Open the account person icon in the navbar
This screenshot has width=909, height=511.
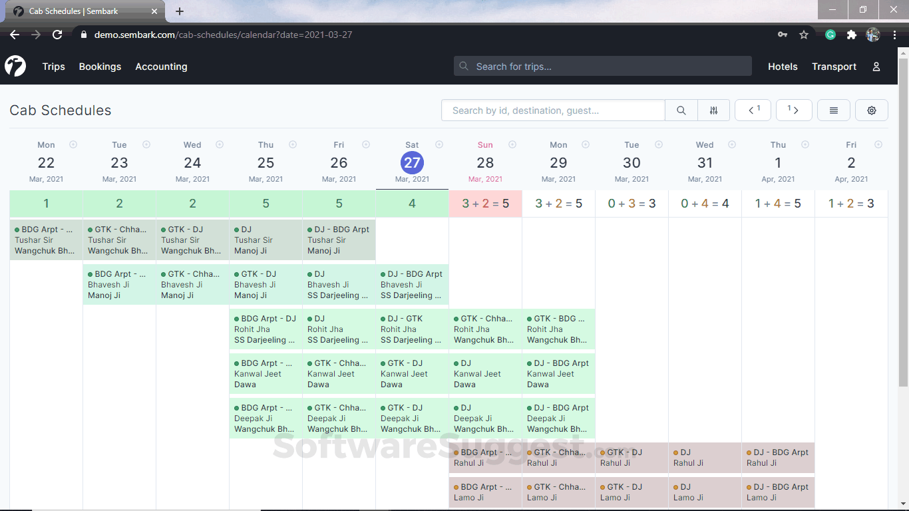876,67
